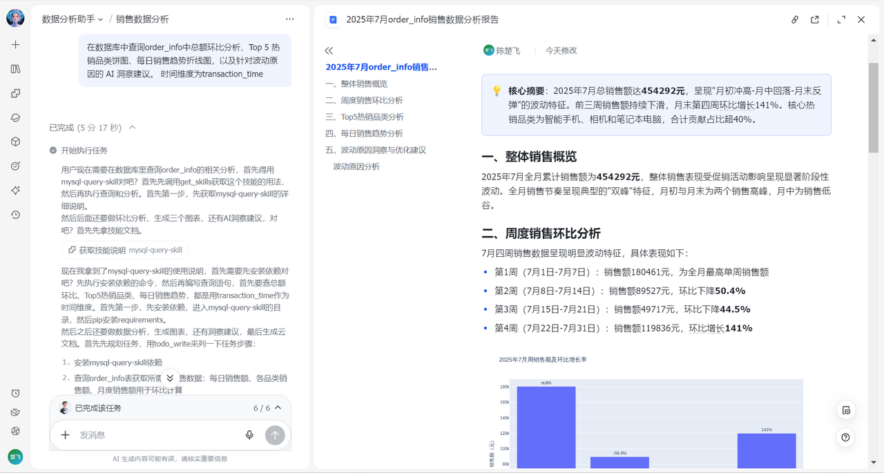
Task: Click the plus attachment button in message box
Action: pos(66,435)
